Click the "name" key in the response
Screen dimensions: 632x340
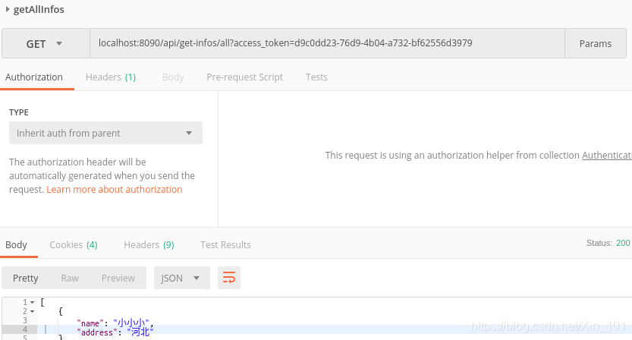(x=90, y=323)
